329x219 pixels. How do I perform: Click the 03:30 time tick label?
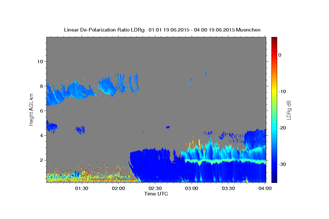click(228, 188)
